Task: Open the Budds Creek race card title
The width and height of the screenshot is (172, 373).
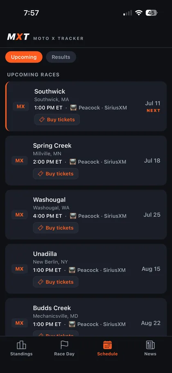Action: (52, 308)
